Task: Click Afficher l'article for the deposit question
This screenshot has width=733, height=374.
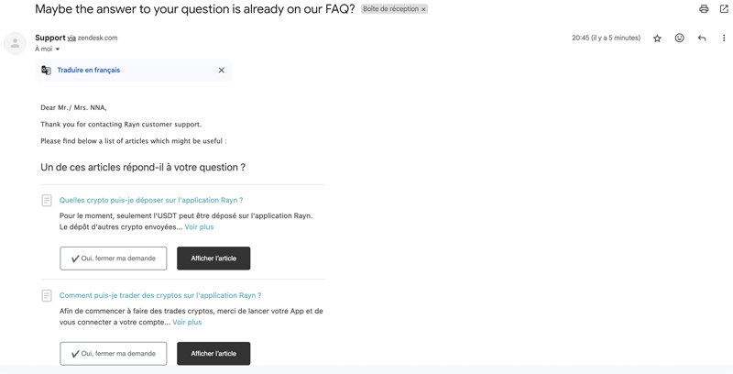Action: 213,258
